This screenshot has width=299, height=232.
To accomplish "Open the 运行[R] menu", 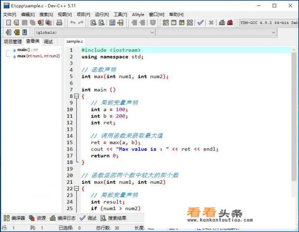I will [102, 14].
